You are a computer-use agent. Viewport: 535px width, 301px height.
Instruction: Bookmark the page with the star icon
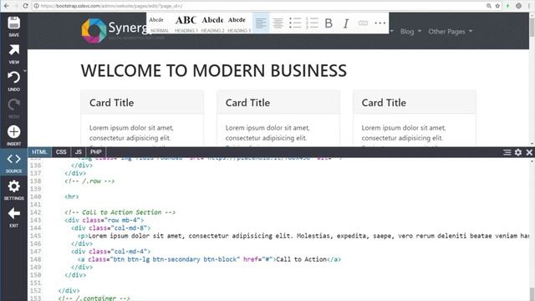pyautogui.click(x=497, y=6)
